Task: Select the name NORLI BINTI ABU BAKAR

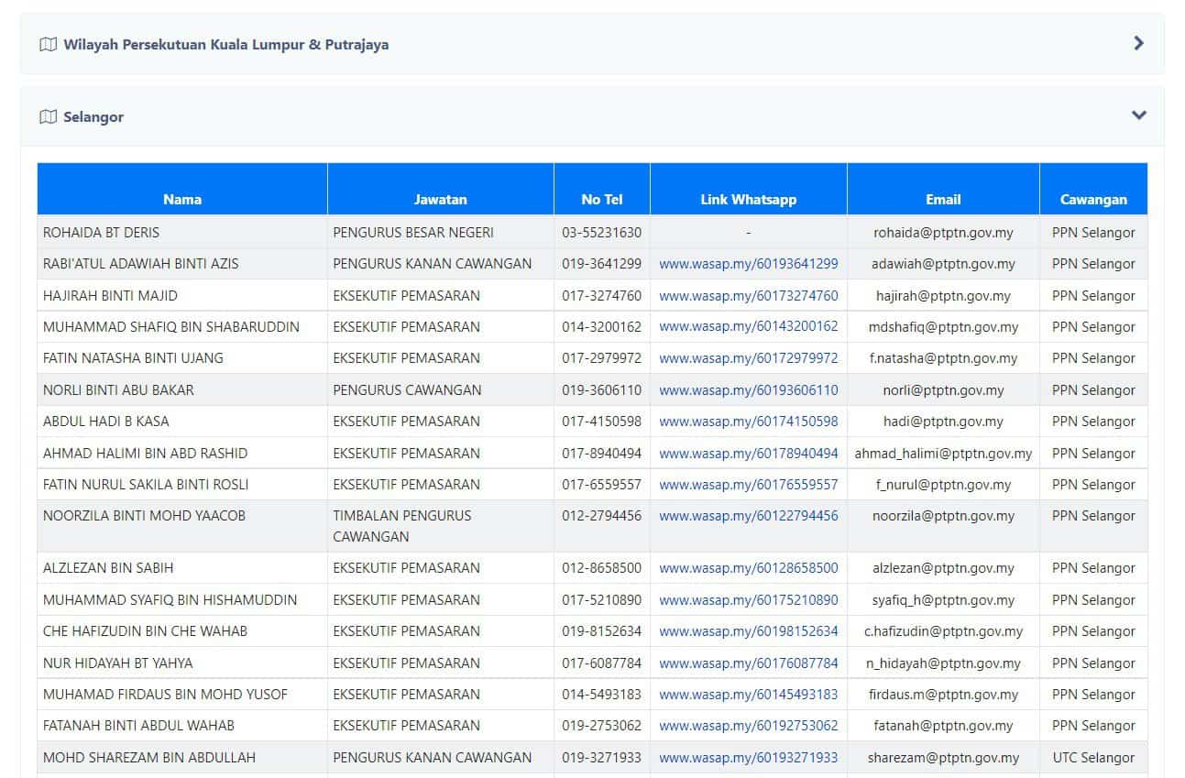Action: tap(118, 390)
